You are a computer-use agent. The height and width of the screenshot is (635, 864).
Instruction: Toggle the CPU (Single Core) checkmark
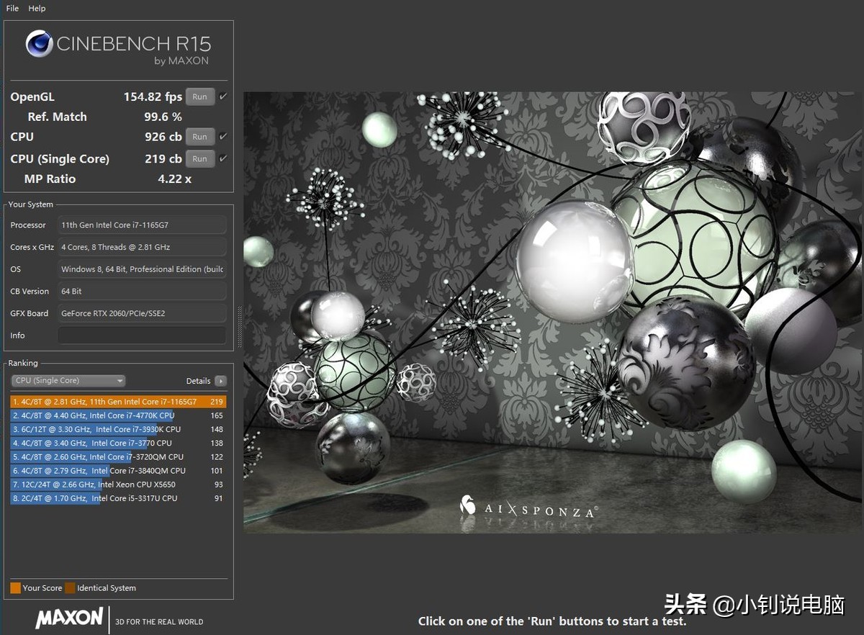click(x=223, y=158)
